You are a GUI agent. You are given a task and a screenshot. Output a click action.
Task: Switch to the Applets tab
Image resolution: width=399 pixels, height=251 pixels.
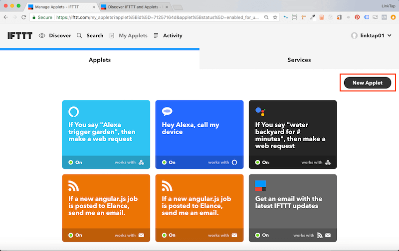point(100,60)
